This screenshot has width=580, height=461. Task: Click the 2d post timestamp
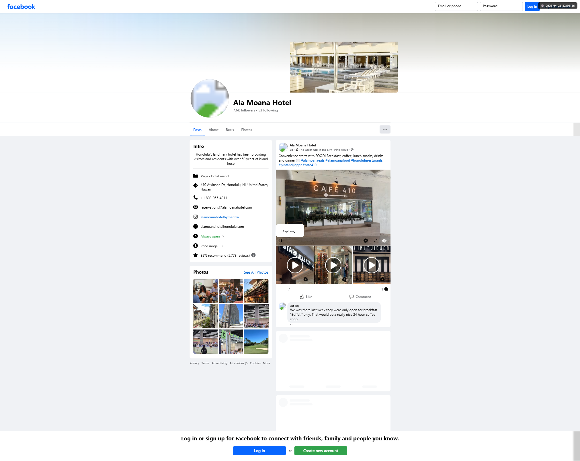pos(291,150)
